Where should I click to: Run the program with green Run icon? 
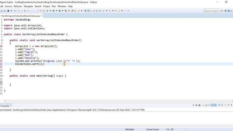[x=54, y=11]
